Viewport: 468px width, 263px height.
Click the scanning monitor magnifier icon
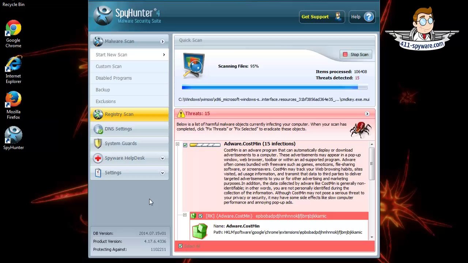(x=194, y=66)
